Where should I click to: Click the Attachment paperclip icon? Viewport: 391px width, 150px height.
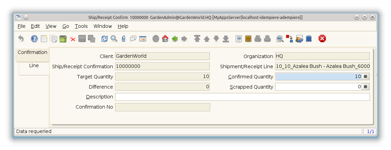123,39
